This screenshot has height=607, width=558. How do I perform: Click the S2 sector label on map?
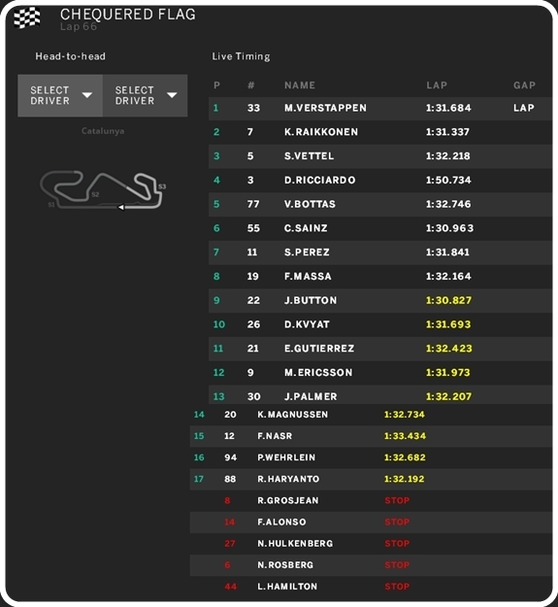(x=95, y=194)
